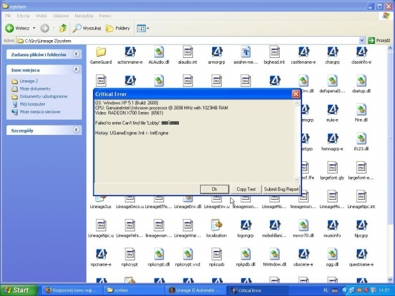Viewport: 395px width, 296px height.
Task: Open the Pomoc menu
Action: (105, 16)
